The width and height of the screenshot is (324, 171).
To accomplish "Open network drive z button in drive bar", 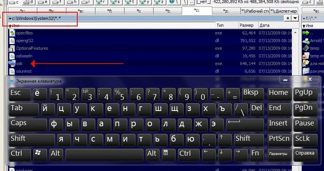I will pyautogui.click(x=159, y=2).
